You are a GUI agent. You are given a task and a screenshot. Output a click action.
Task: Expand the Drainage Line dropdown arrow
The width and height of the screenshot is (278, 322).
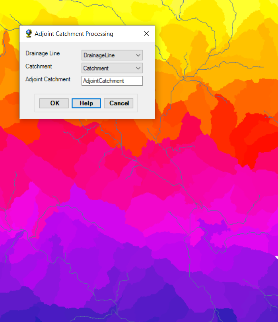pos(138,55)
